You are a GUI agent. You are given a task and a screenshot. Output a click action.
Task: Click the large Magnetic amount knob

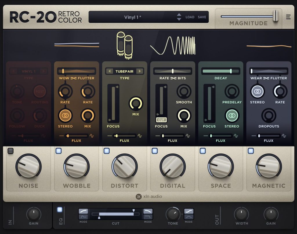click(x=269, y=167)
